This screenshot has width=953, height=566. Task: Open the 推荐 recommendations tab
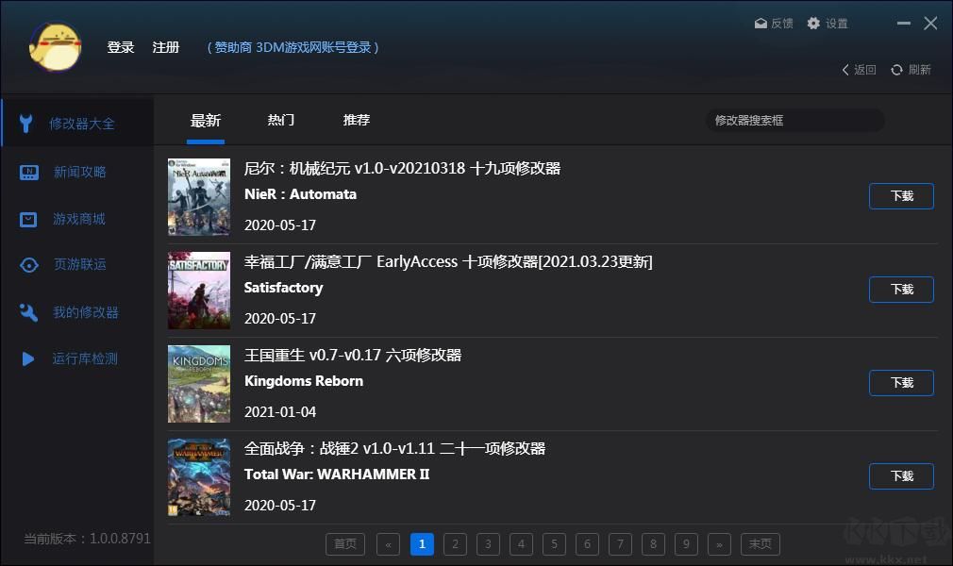pyautogui.click(x=356, y=120)
